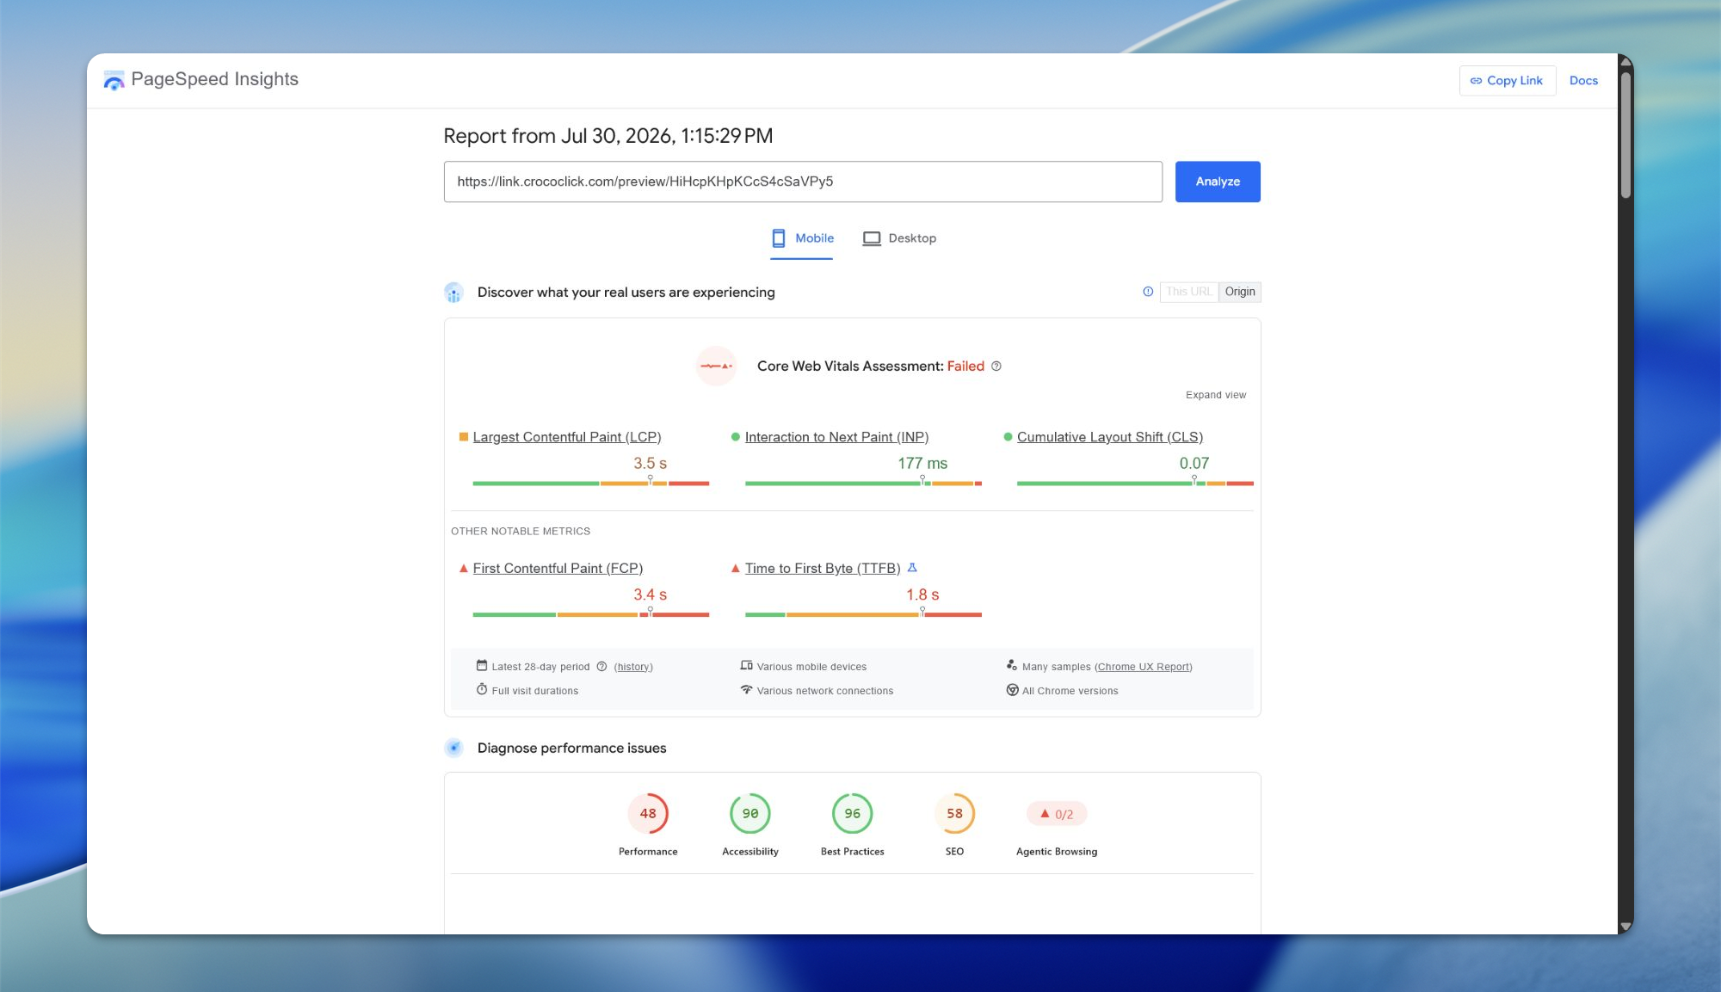
Task: Switch to the Desktop tab
Action: tap(899, 238)
